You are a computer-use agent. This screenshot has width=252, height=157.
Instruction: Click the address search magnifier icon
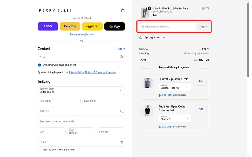click(121, 111)
